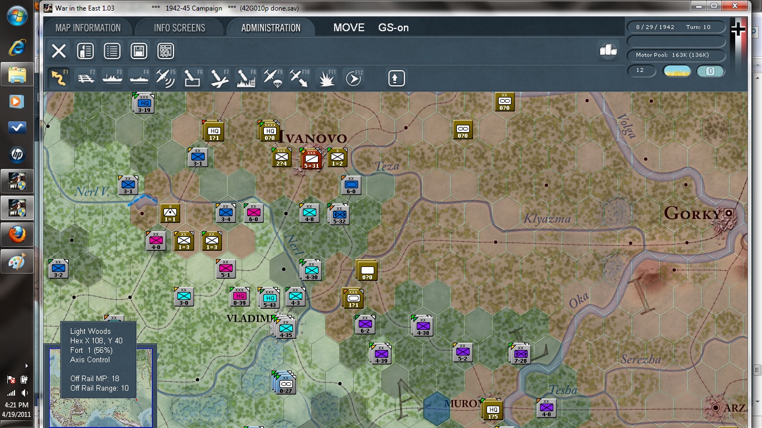Image resolution: width=762 pixels, height=428 pixels.
Task: Open Windows Media Player on taskbar
Action: point(17,101)
